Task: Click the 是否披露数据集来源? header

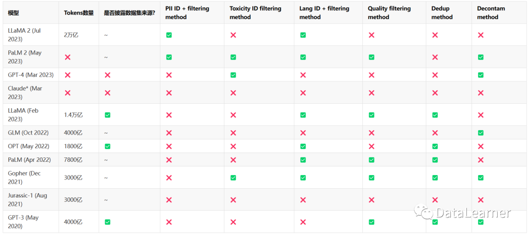Action: 129,13
